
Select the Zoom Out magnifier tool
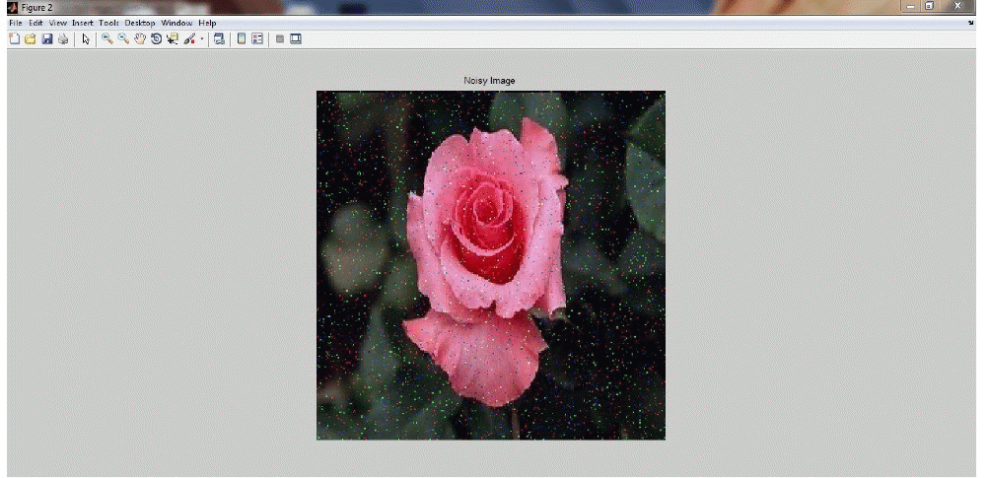tap(123, 39)
